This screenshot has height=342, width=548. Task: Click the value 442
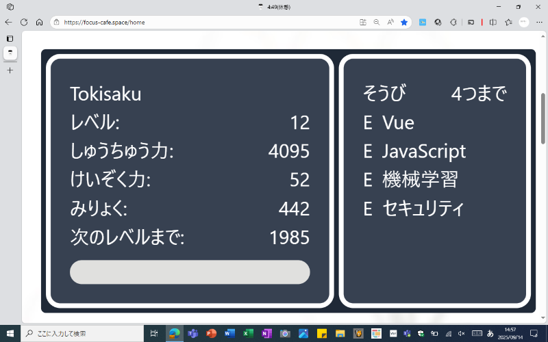point(295,209)
